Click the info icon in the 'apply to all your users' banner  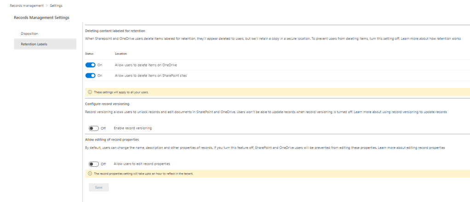click(89, 92)
